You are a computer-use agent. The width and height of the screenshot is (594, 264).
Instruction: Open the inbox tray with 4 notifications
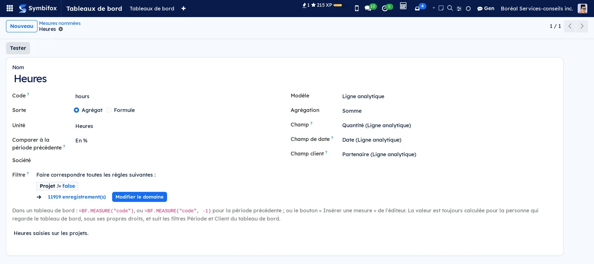(x=420, y=7)
